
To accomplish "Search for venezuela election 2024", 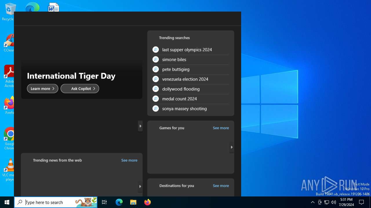I will 190,79.
